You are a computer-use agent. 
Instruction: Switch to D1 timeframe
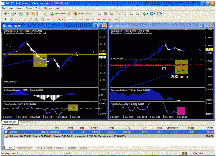coord(104,19)
